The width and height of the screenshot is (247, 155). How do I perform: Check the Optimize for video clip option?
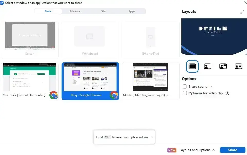click(184, 93)
